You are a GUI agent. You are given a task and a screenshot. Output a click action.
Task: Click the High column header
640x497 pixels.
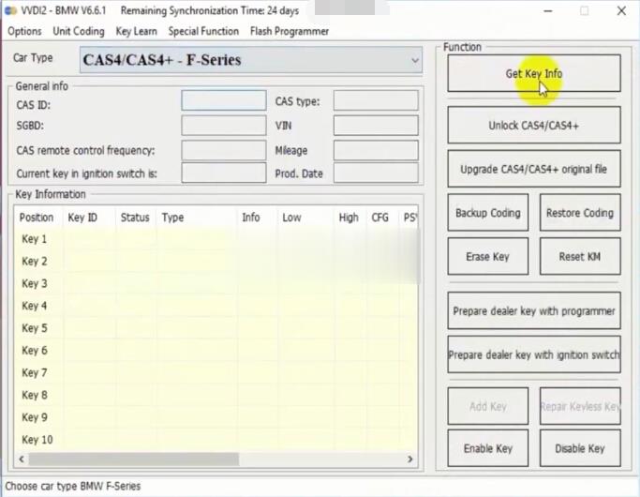(x=349, y=218)
